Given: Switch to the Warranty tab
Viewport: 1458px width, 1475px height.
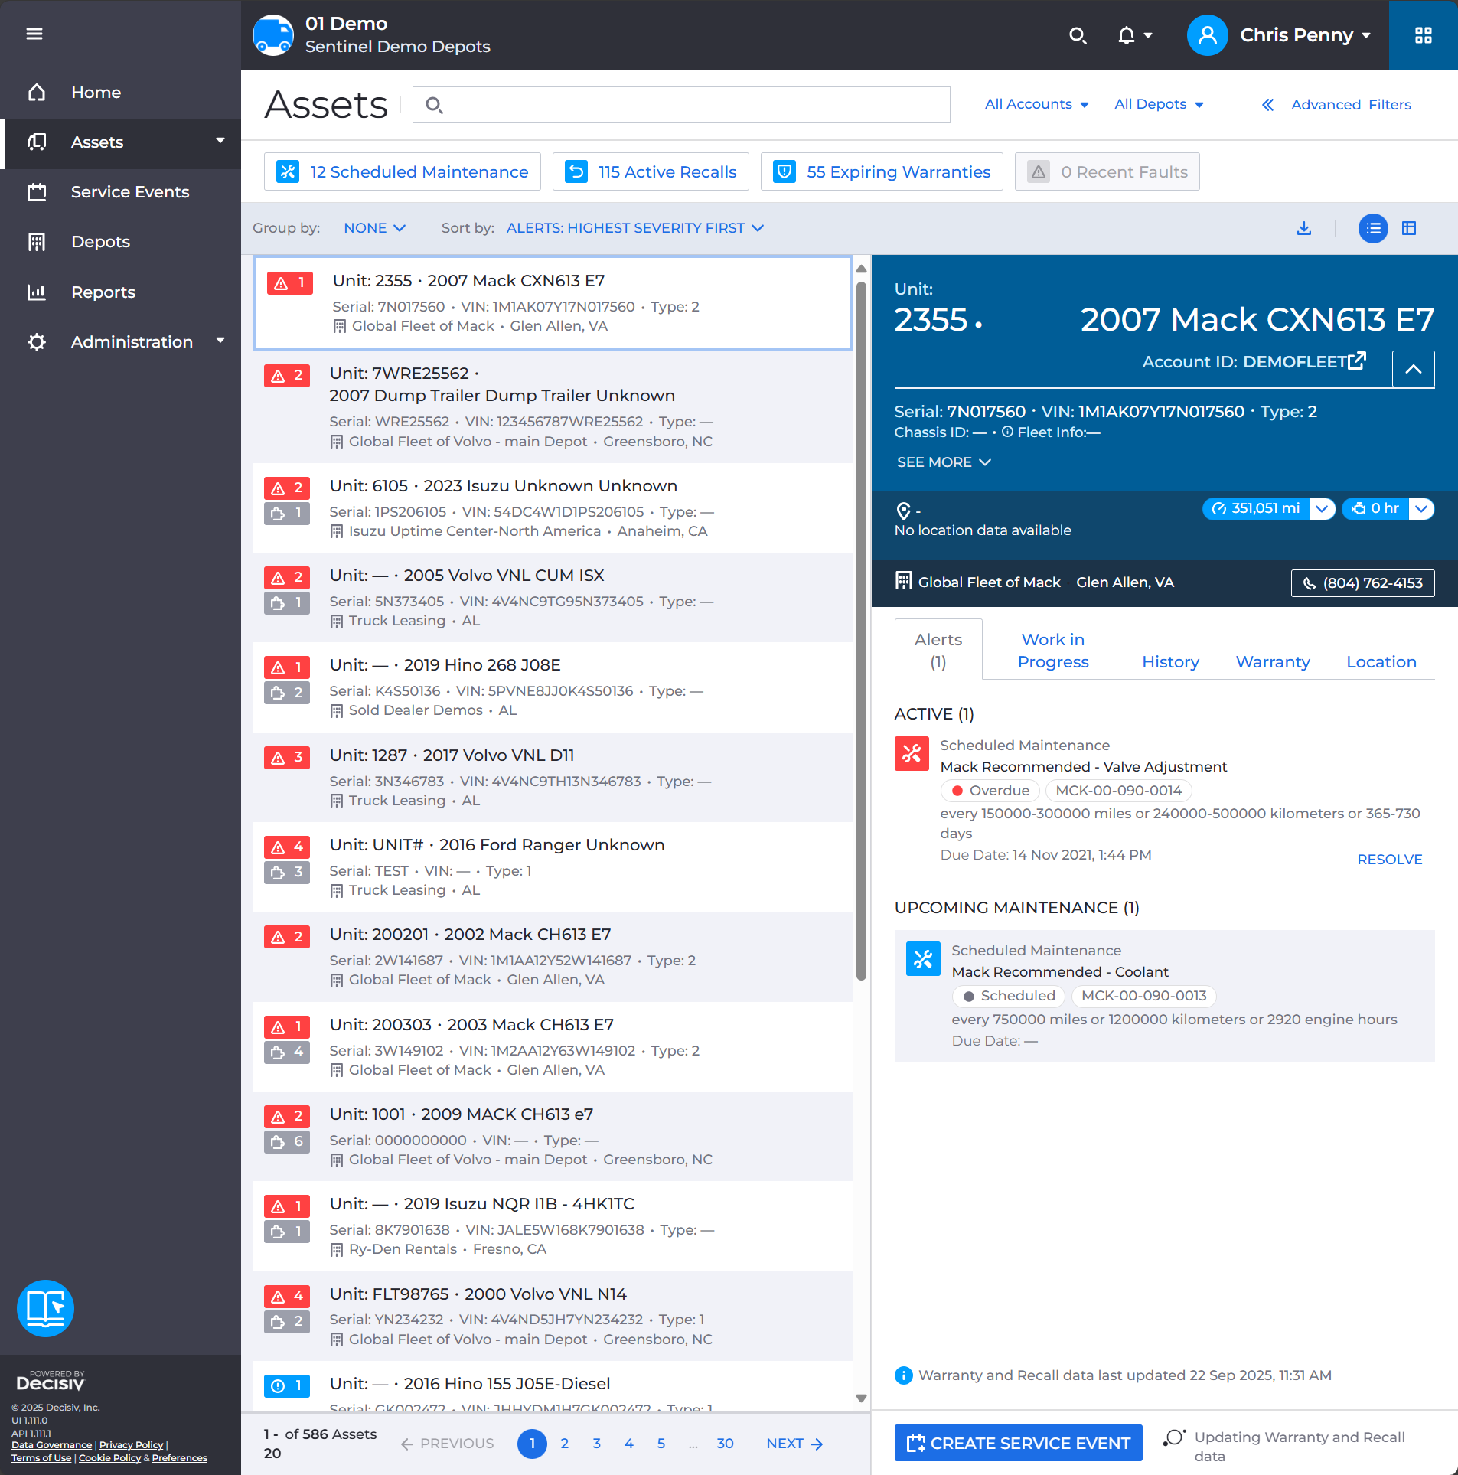Looking at the screenshot, I should click(x=1272, y=661).
